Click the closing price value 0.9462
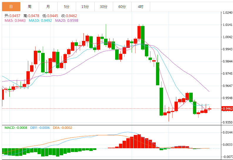Screen dimensions: 233x160 71,16
